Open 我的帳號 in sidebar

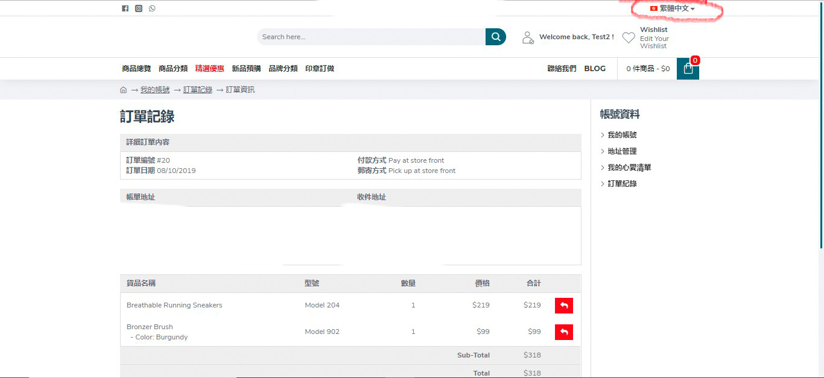click(623, 135)
